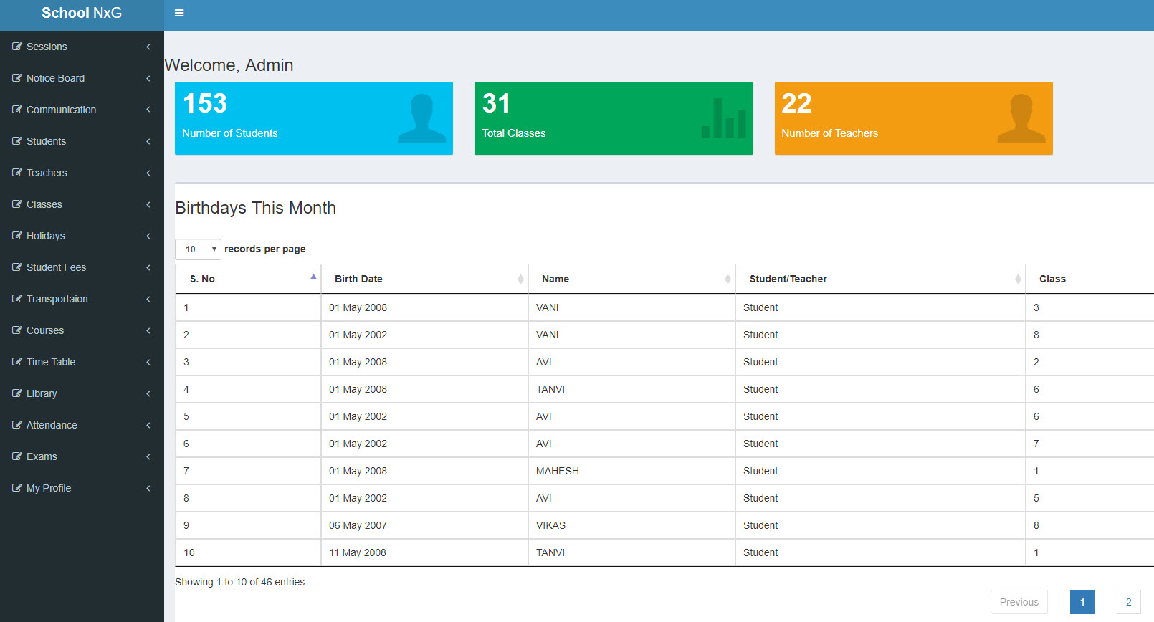Open the Time Table menu item
Viewport: 1154px width, 622px height.
coord(51,362)
